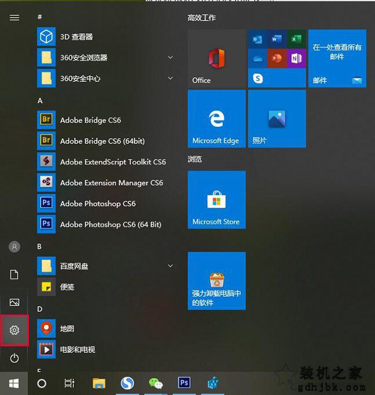Image resolution: width=375 pixels, height=395 pixels.
Task: Open Adobe ExtendScript Toolkit CS6
Action: [105, 162]
